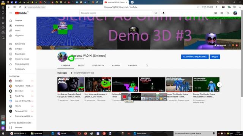This screenshot has height=136, width=243.
Task: Click the recorder pause button
Action: (x=129, y=98)
